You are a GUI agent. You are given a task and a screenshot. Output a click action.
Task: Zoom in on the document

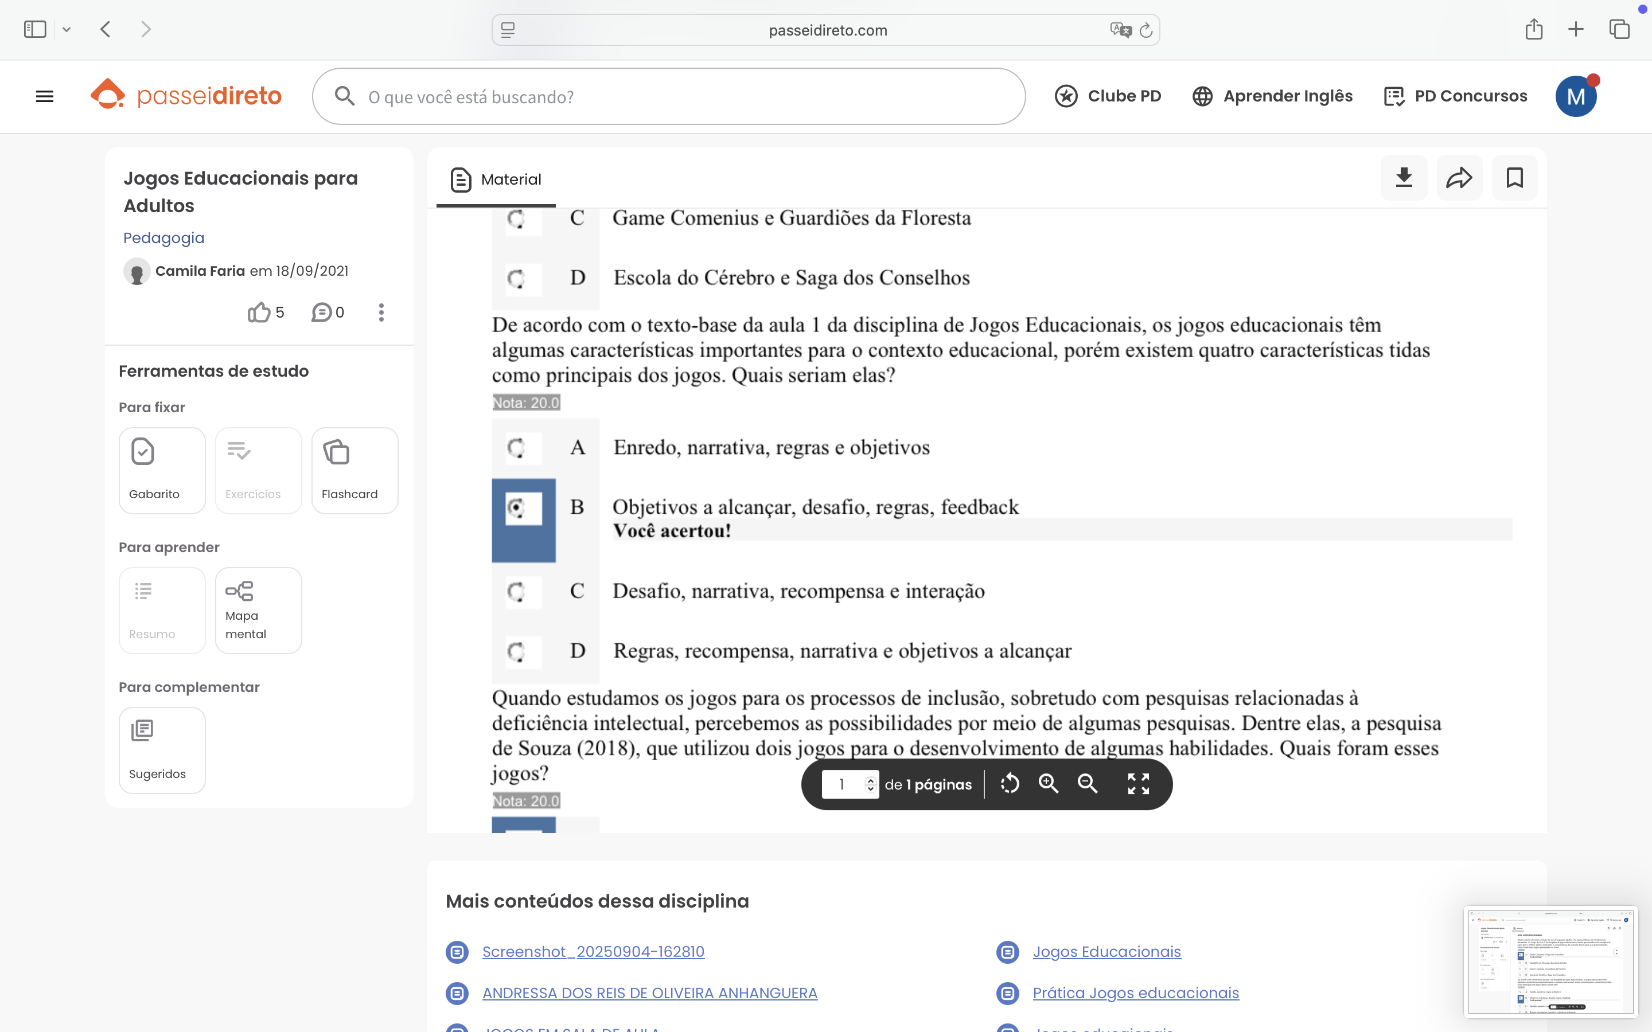[1049, 784]
